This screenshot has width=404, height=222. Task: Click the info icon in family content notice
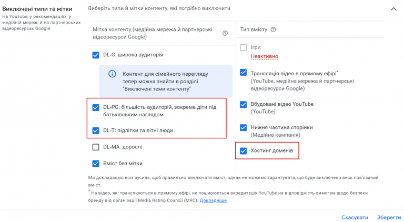coord(112,74)
